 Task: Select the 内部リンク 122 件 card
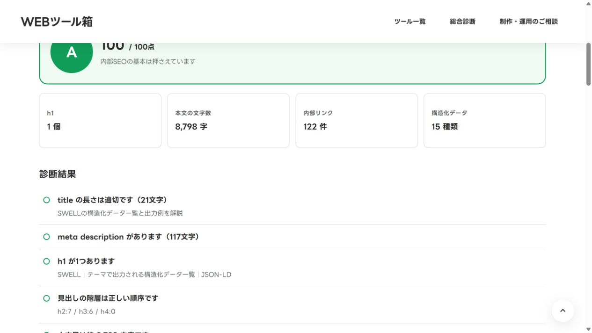(357, 121)
